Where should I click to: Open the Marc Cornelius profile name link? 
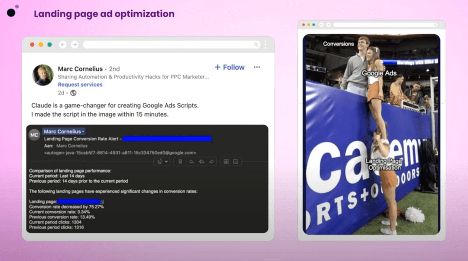pos(80,69)
